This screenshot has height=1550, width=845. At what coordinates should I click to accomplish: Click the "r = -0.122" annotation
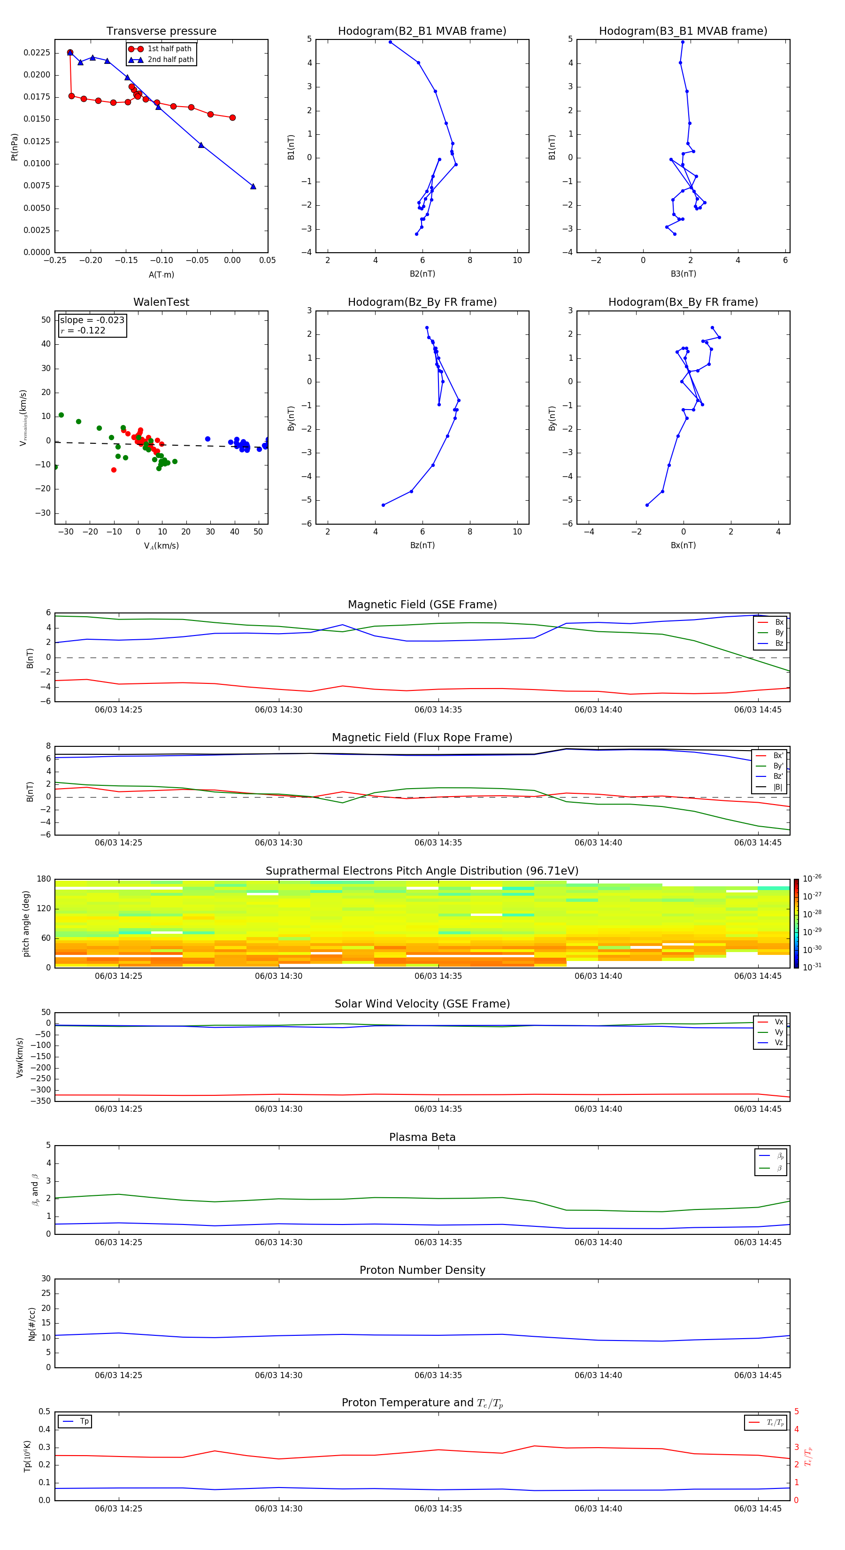pos(83,330)
